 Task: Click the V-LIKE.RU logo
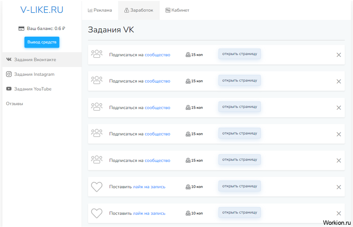point(42,10)
